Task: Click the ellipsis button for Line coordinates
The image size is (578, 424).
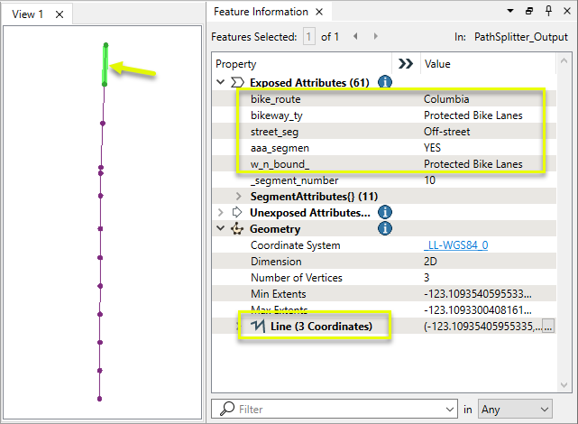Action: 546,327
